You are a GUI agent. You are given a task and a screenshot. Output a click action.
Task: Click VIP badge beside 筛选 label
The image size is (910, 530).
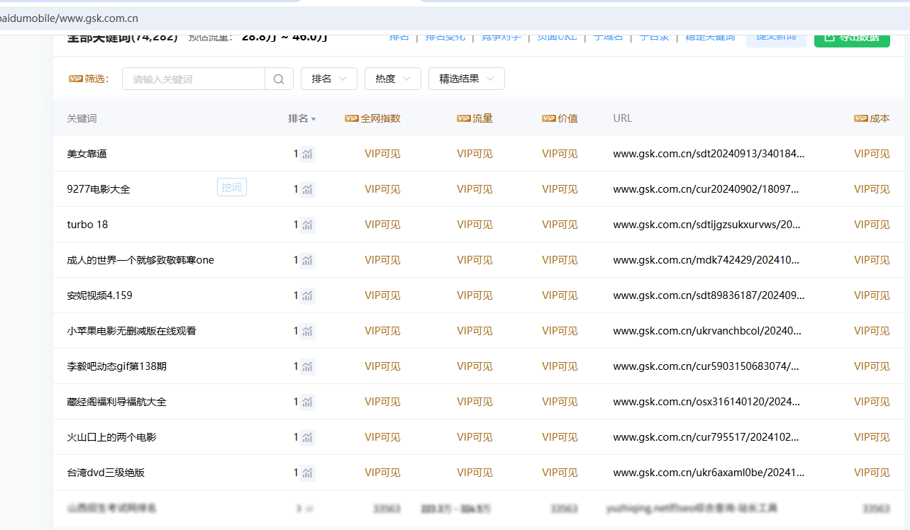pyautogui.click(x=76, y=79)
